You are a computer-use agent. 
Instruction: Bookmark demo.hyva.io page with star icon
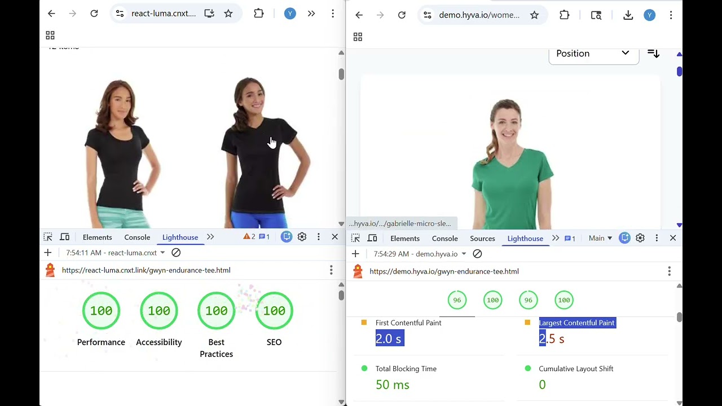(x=534, y=15)
